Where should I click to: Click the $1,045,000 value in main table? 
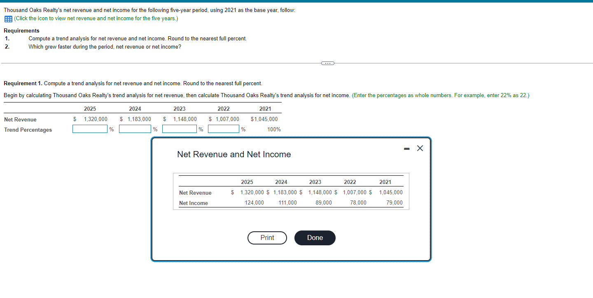(264, 119)
